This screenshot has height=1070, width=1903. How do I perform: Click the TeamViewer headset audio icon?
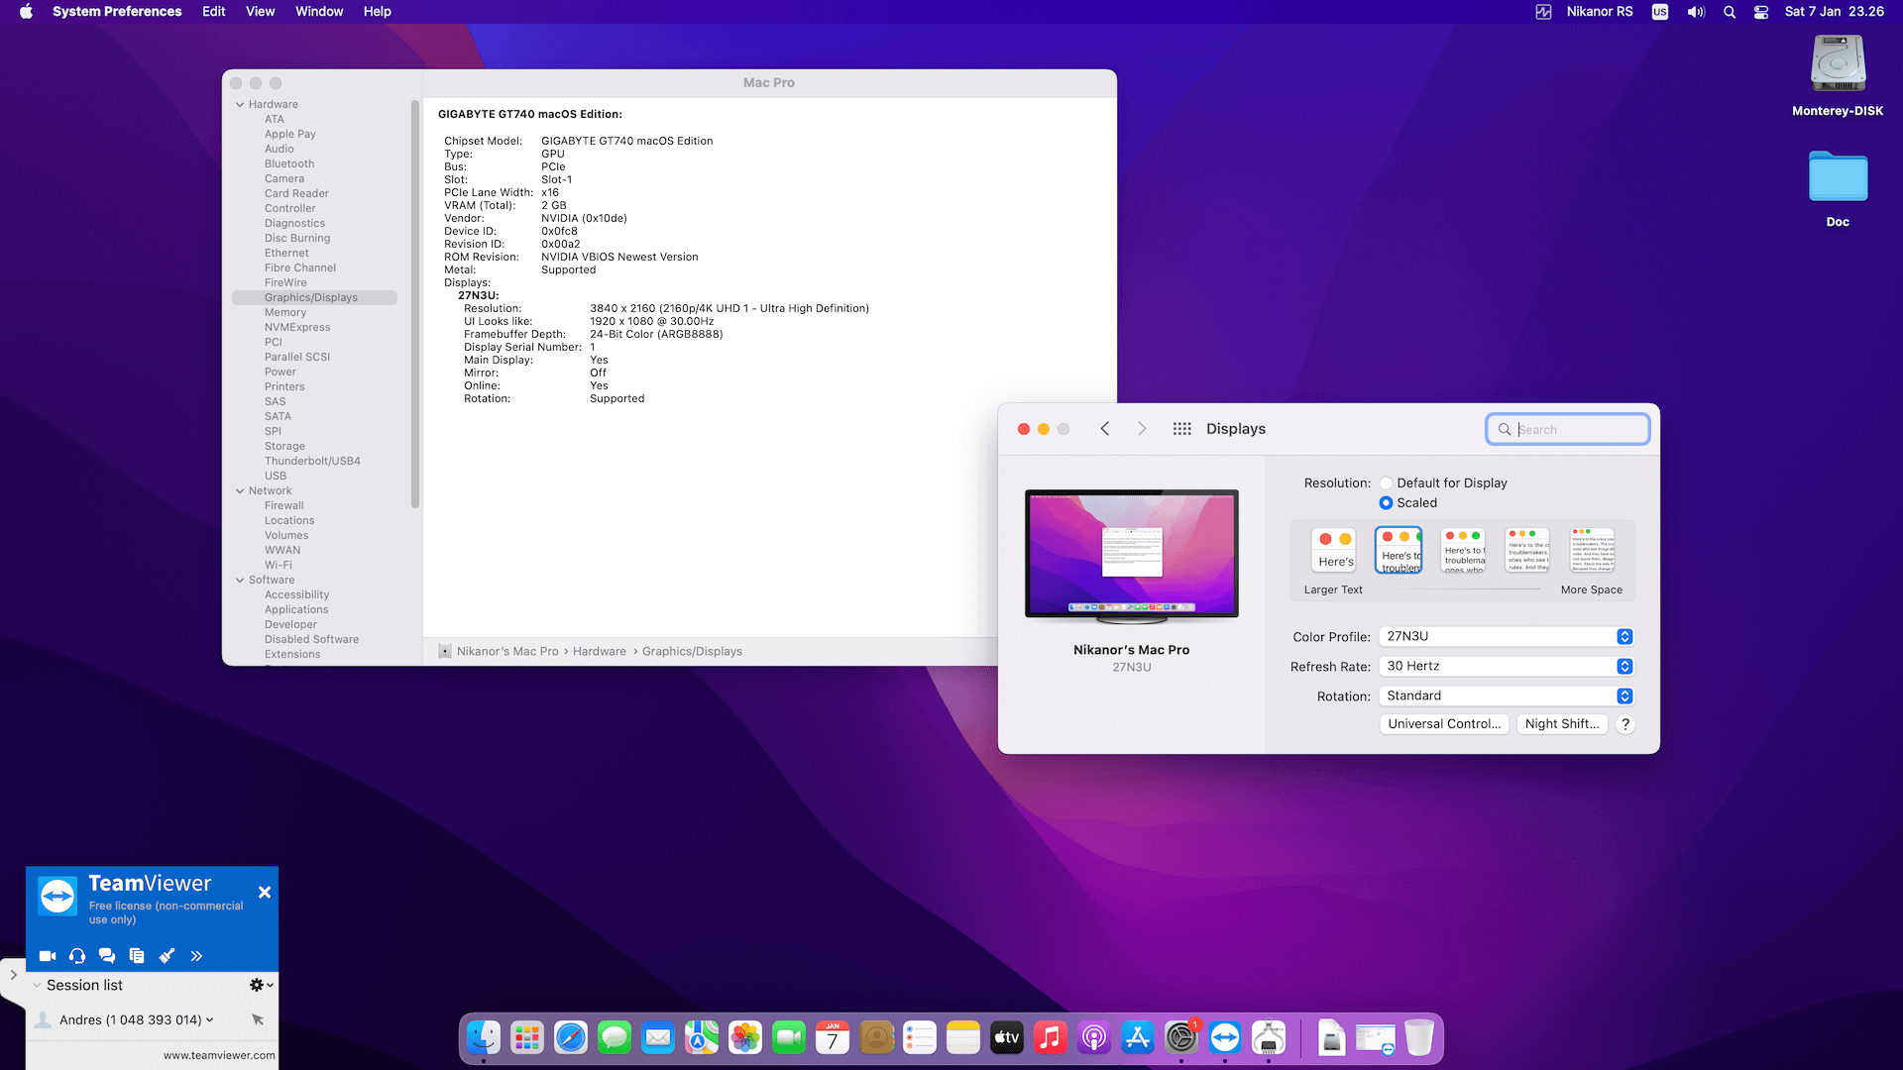[x=77, y=956]
